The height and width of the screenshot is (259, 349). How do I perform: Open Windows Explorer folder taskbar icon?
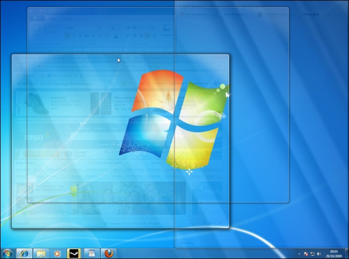point(40,253)
